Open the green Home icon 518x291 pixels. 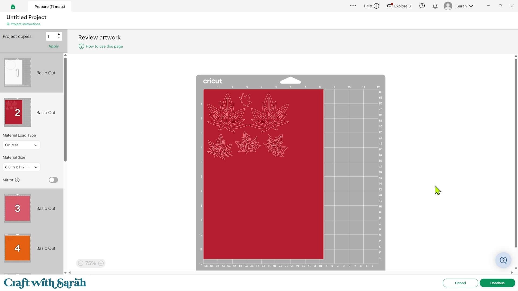click(13, 6)
